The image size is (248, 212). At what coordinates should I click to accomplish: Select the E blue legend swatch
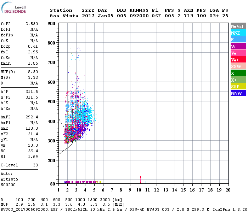[x=238, y=40]
